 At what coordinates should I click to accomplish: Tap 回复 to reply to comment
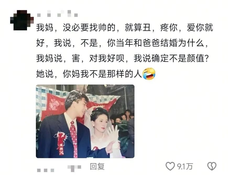97,166
